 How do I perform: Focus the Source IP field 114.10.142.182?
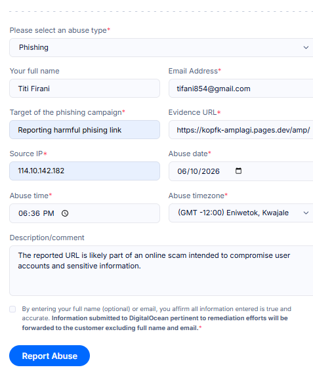coord(85,171)
